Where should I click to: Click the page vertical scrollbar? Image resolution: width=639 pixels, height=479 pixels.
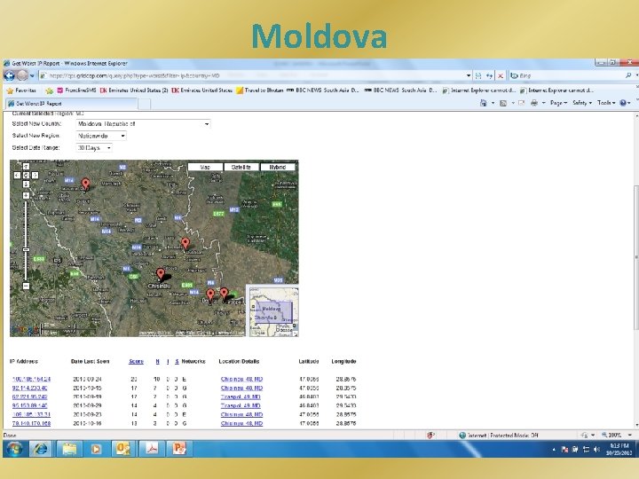point(635,256)
